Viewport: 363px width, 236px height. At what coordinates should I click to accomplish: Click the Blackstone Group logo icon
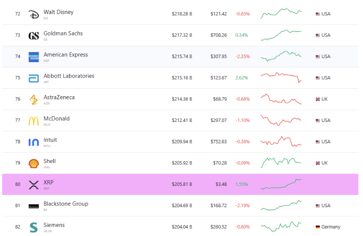point(34,206)
